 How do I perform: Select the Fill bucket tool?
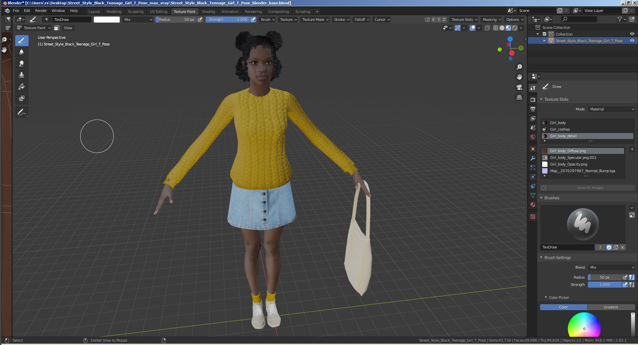click(x=22, y=87)
